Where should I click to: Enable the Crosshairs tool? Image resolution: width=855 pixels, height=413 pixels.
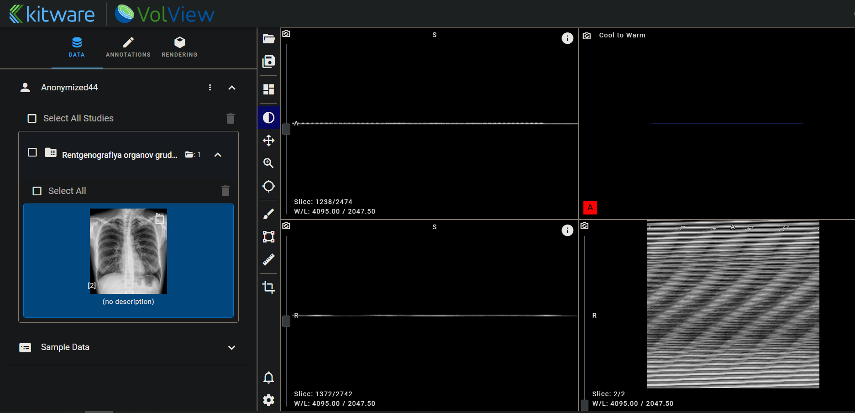268,186
